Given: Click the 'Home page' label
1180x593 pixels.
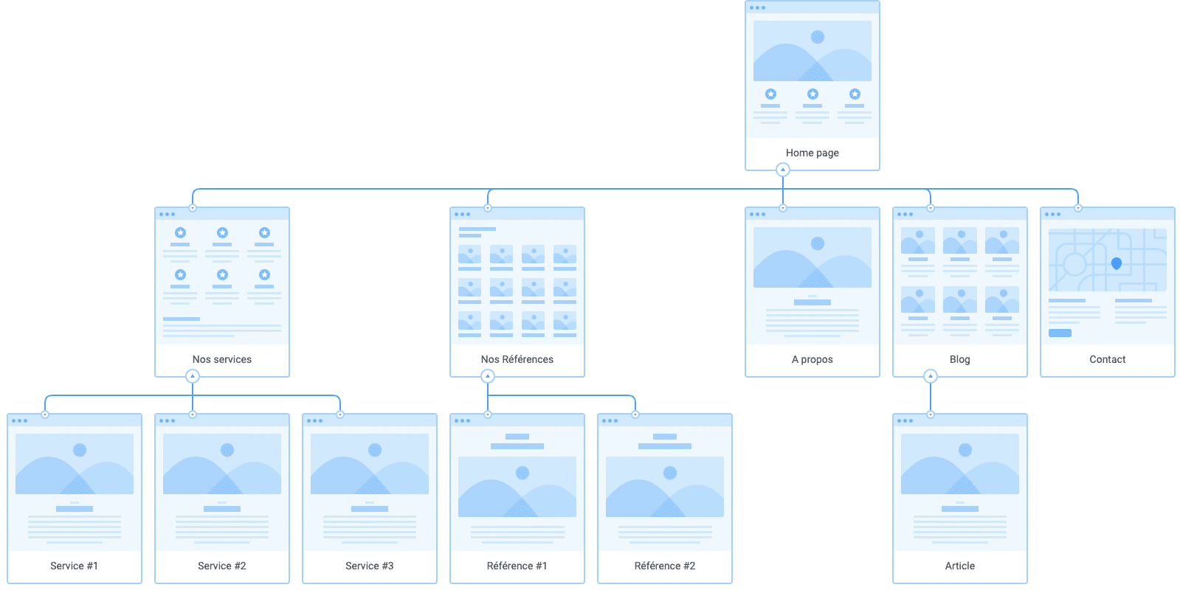Looking at the screenshot, I should (x=812, y=153).
